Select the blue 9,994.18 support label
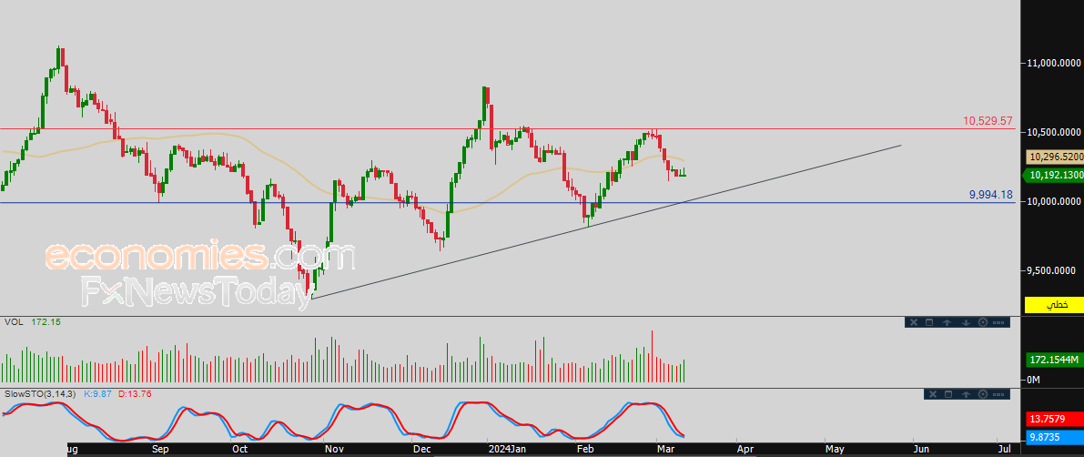 pyautogui.click(x=991, y=196)
